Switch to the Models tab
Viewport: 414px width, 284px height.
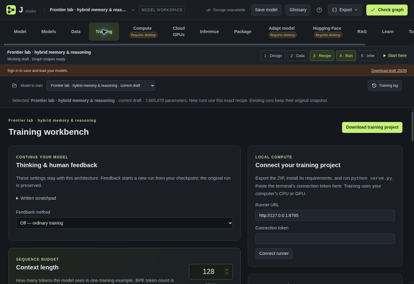(x=49, y=32)
